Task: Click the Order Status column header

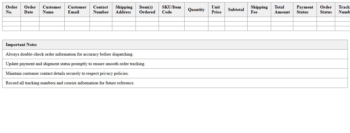Action: 326,10
